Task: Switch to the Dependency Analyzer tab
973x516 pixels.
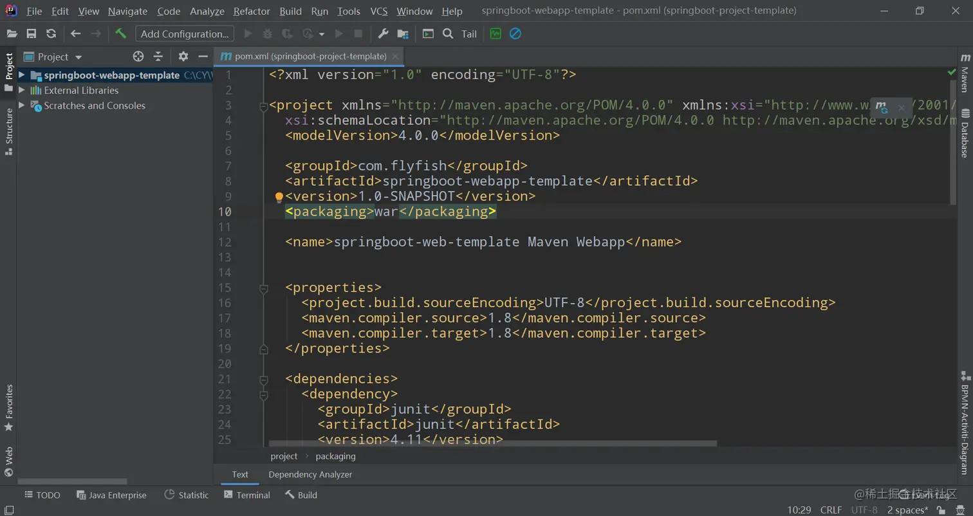Action: pos(310,474)
